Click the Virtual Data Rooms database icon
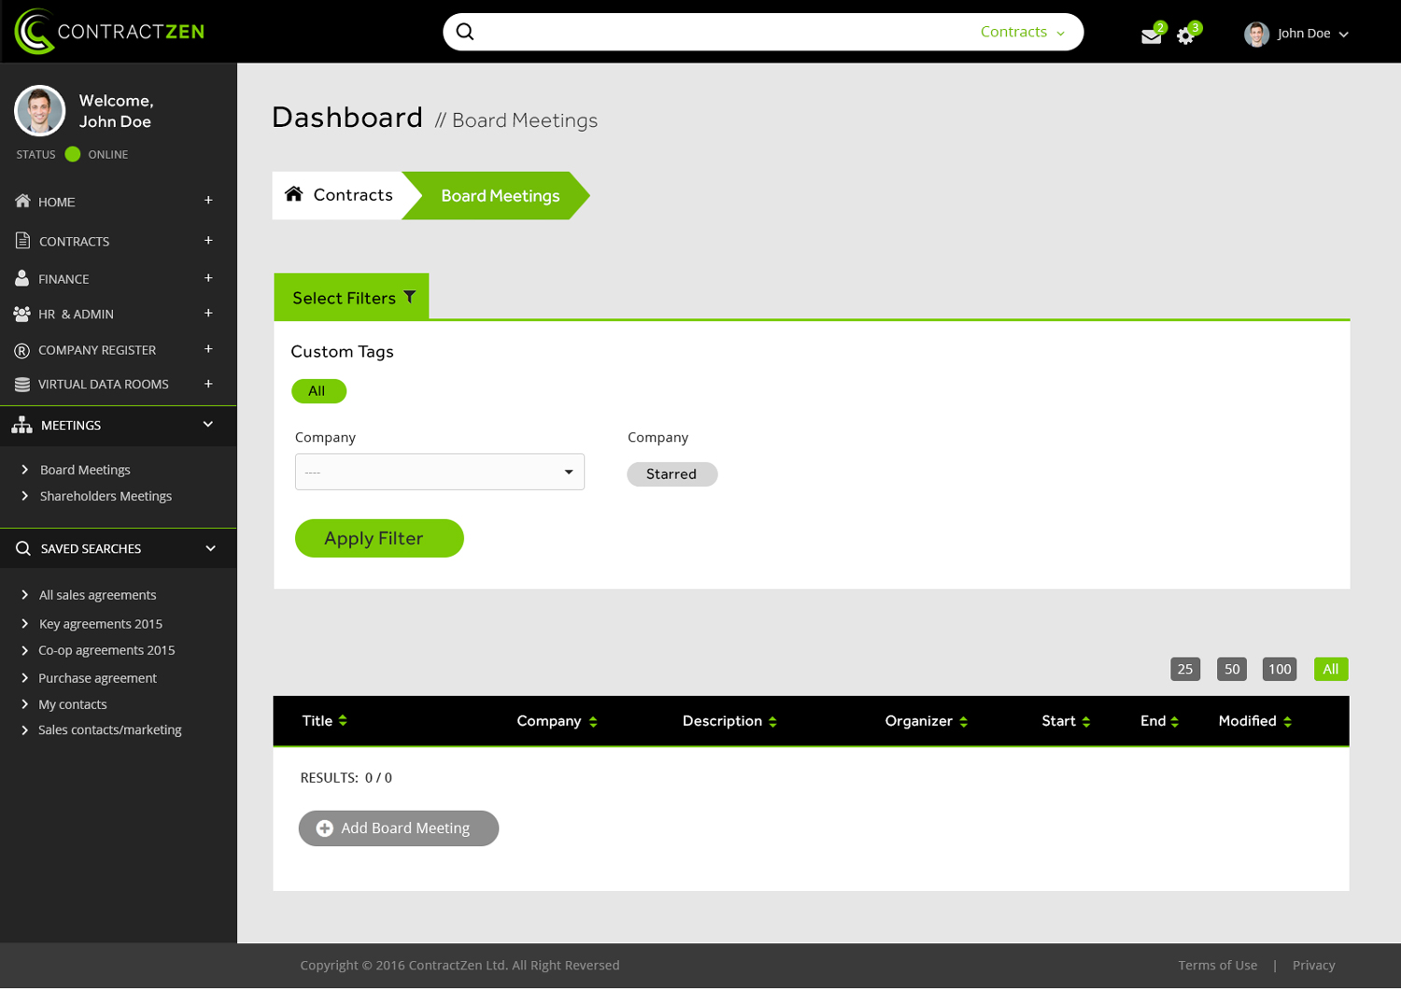 click(x=22, y=384)
